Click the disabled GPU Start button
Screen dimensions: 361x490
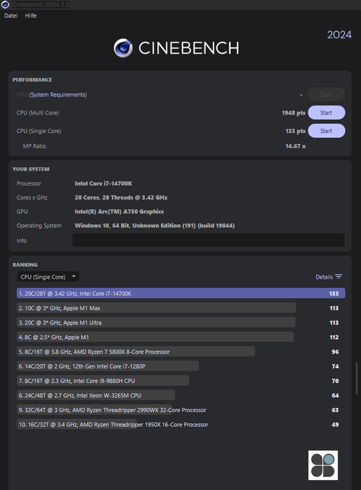(326, 95)
